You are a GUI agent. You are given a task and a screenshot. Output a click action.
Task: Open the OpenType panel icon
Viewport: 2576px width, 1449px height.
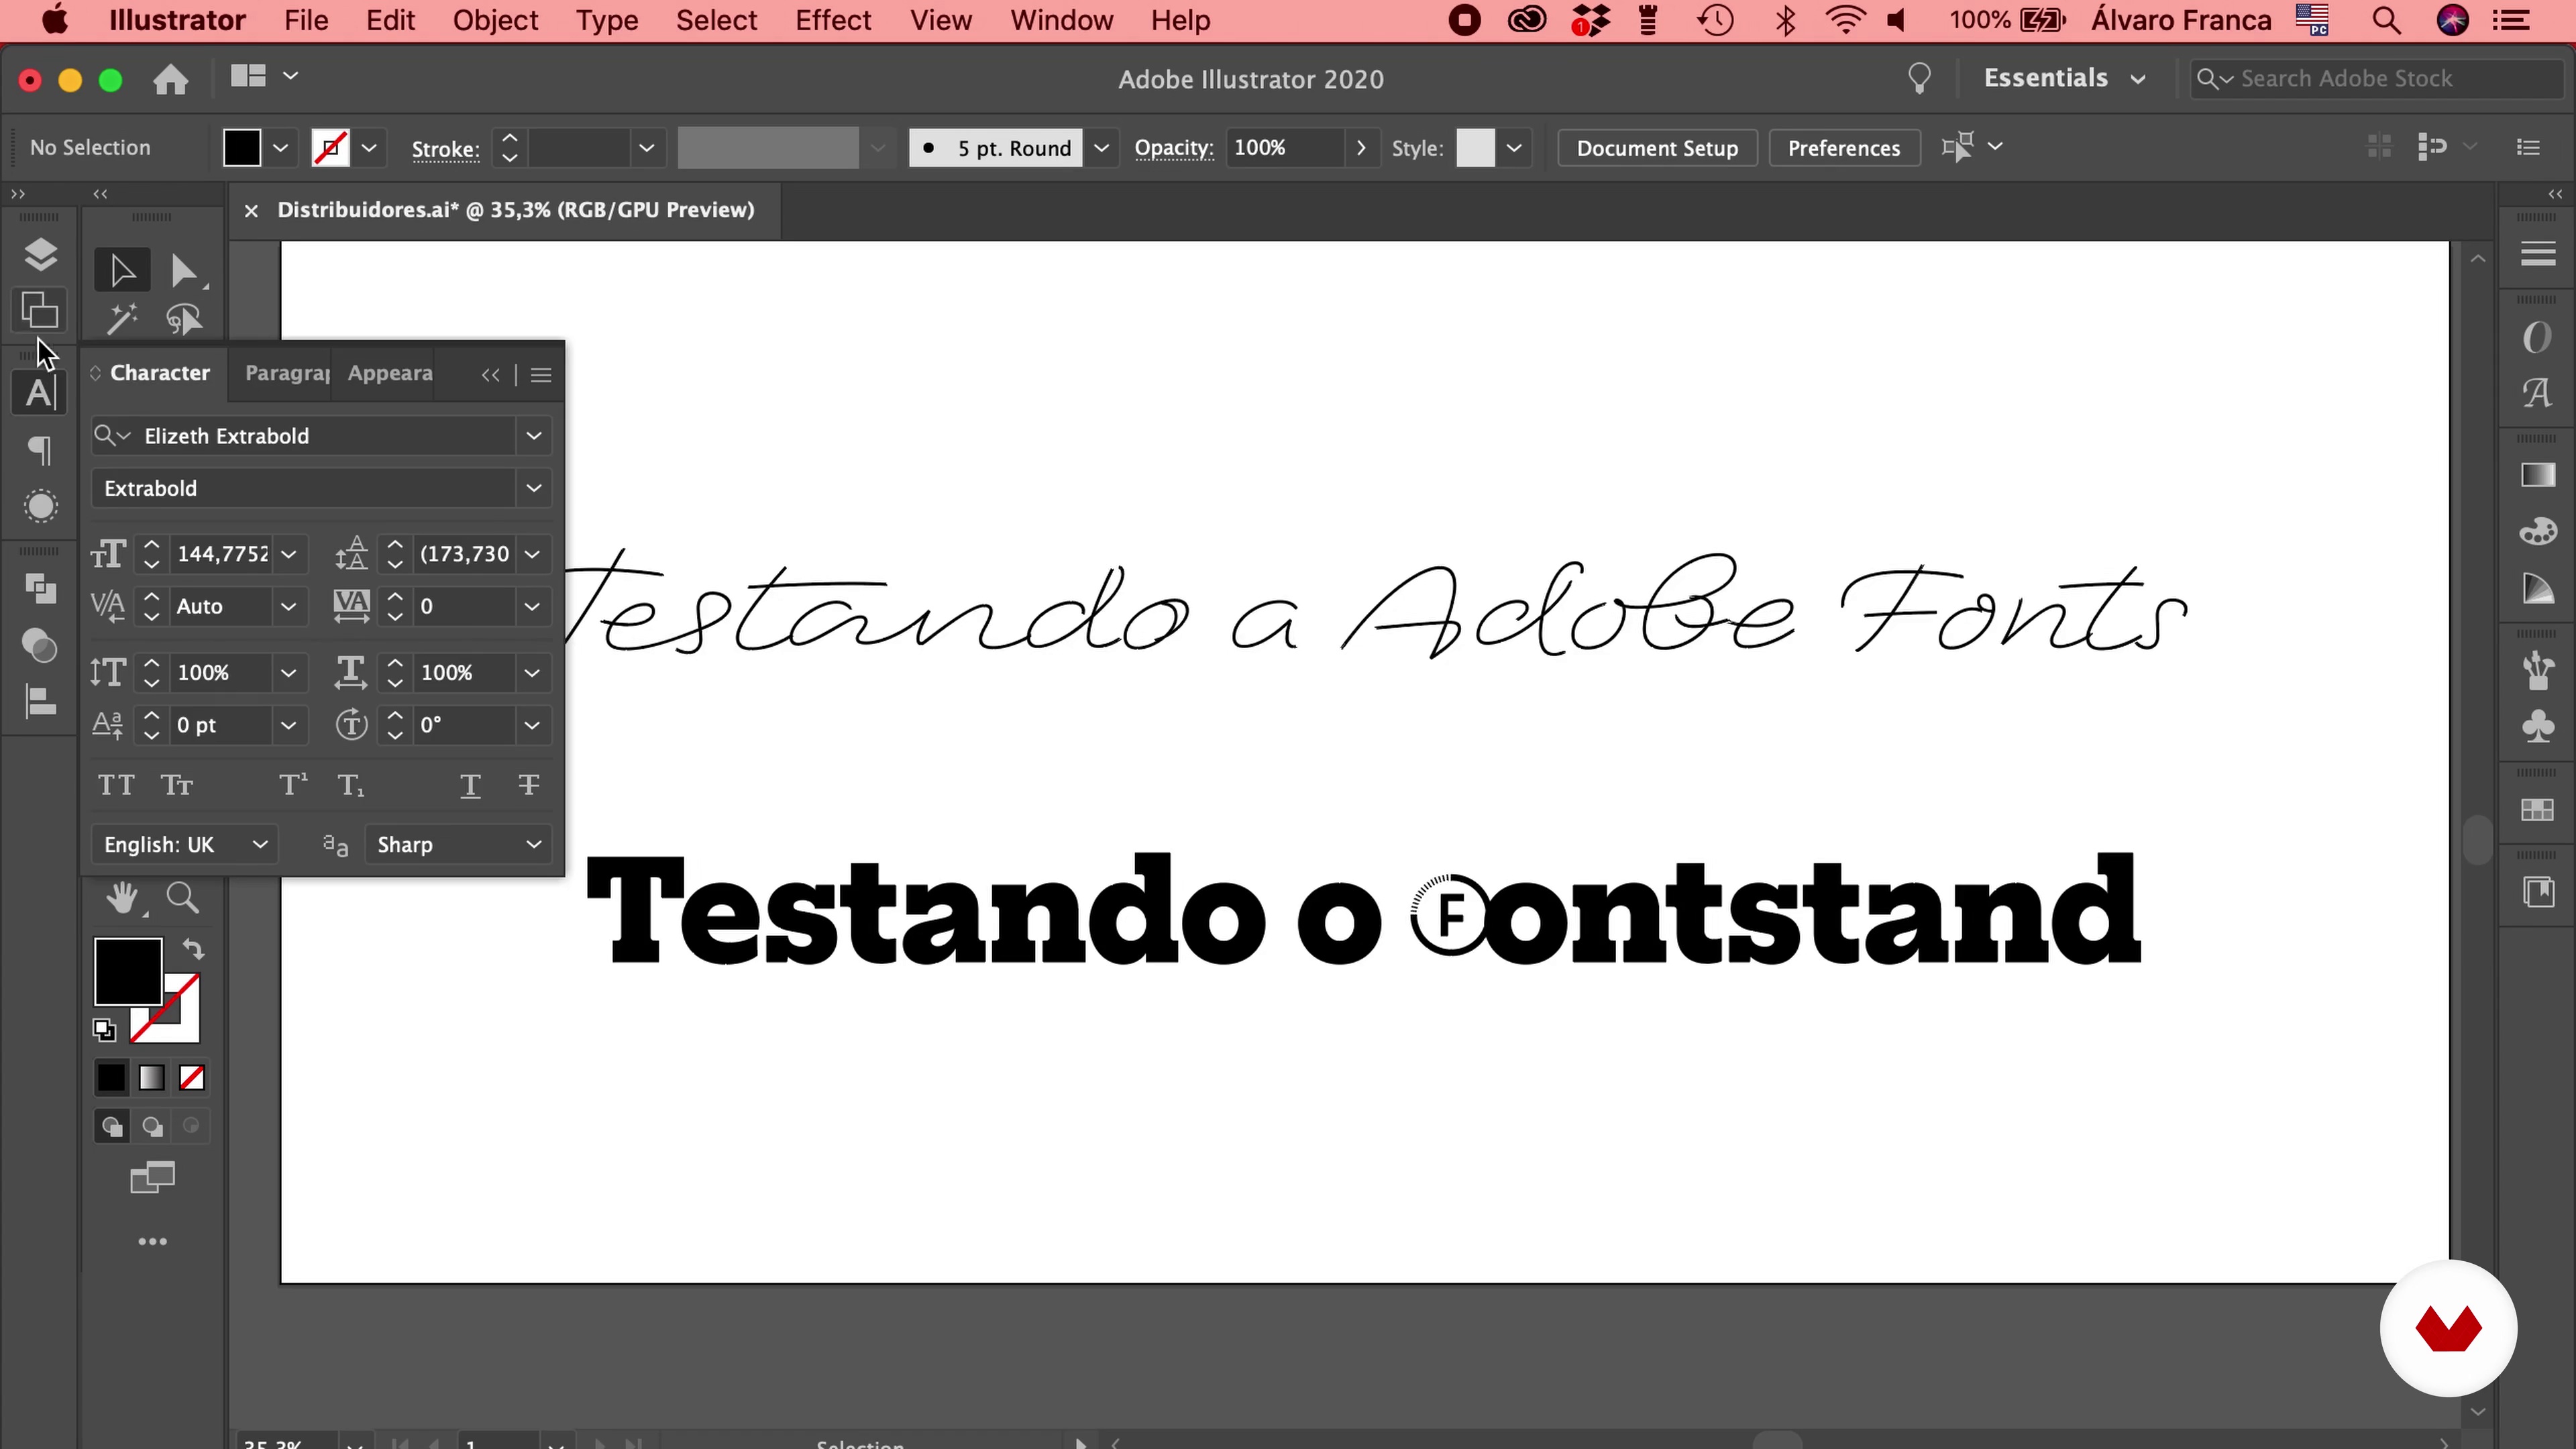(x=2537, y=338)
